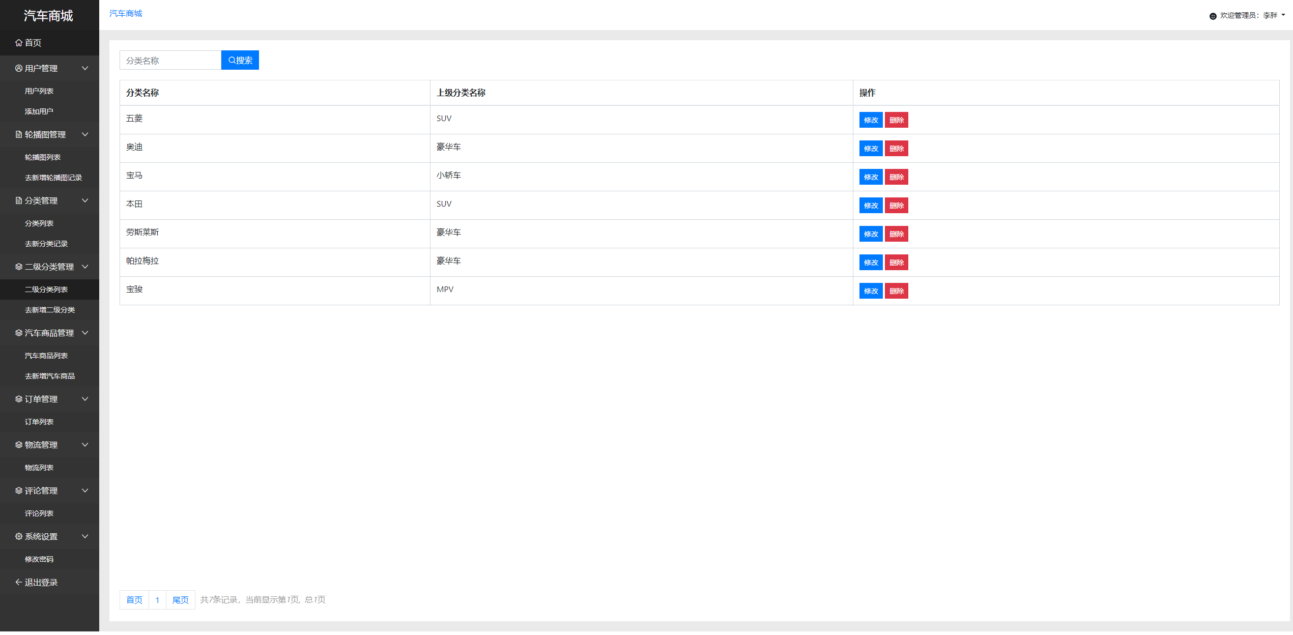Click the home icon beside 首页

click(19, 43)
